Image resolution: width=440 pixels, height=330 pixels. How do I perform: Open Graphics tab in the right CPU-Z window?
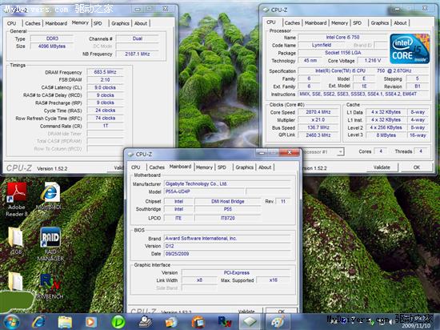point(380,22)
